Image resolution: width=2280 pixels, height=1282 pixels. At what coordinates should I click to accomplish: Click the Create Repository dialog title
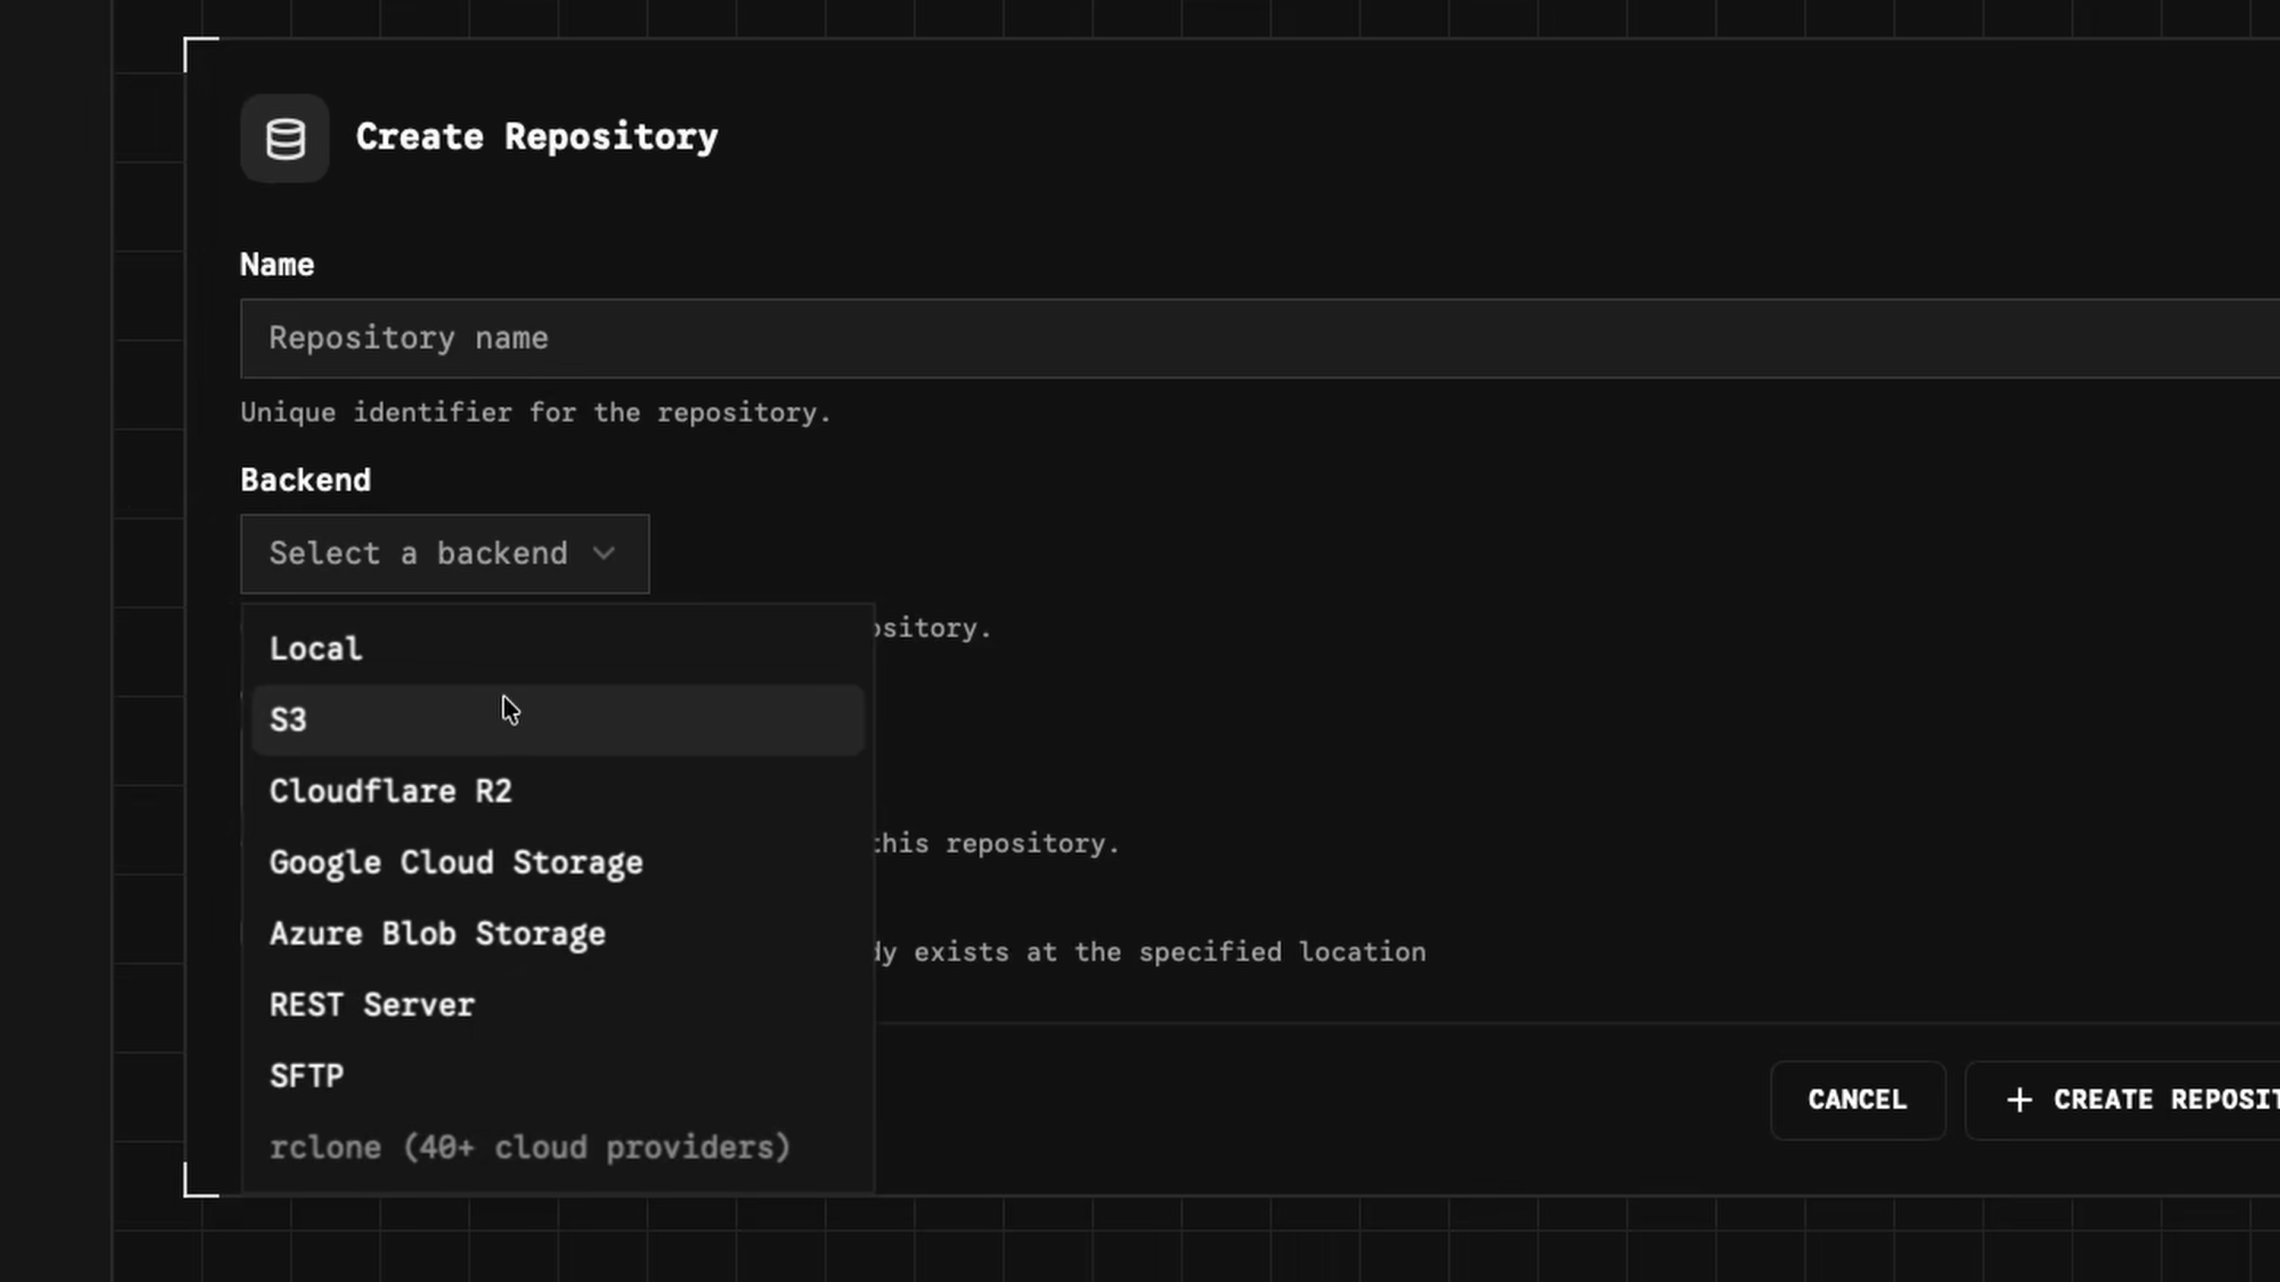536,137
